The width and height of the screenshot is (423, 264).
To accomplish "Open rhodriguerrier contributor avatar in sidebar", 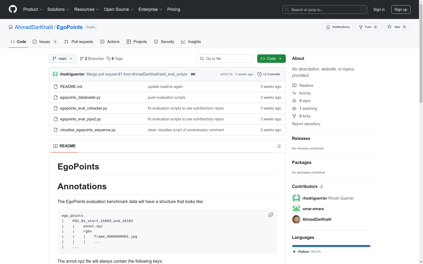I will click(x=296, y=198).
